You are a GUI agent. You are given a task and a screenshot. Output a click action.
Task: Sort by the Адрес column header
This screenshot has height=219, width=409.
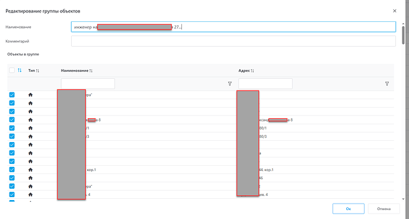point(246,70)
